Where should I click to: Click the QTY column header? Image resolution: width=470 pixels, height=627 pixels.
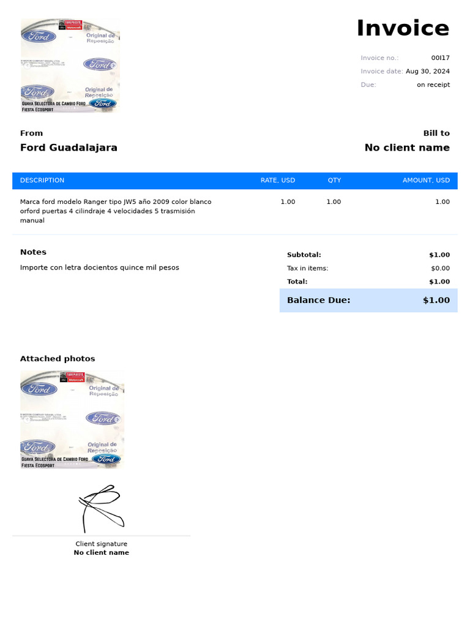(x=334, y=181)
